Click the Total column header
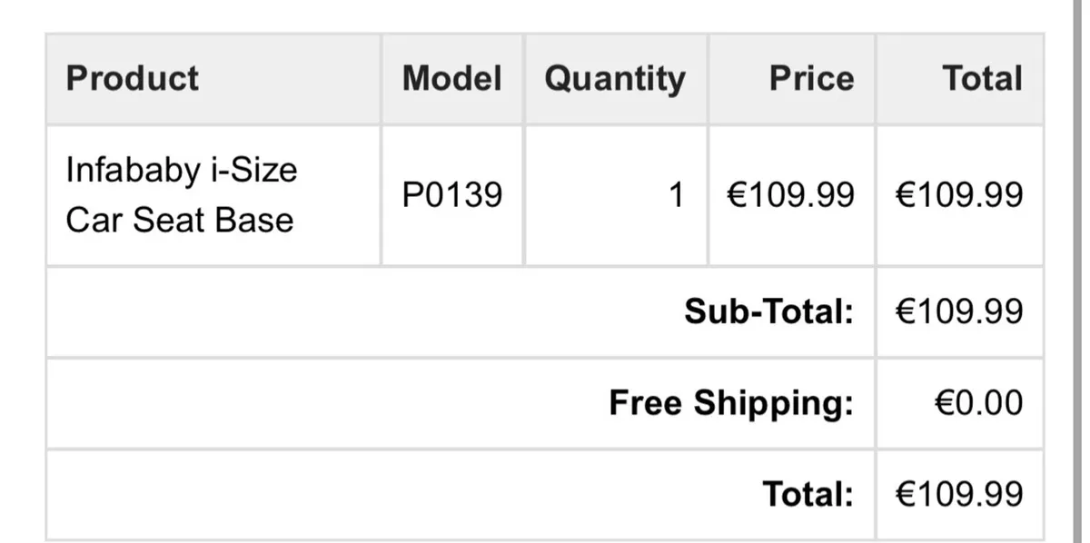The image size is (1090, 543). point(982,78)
